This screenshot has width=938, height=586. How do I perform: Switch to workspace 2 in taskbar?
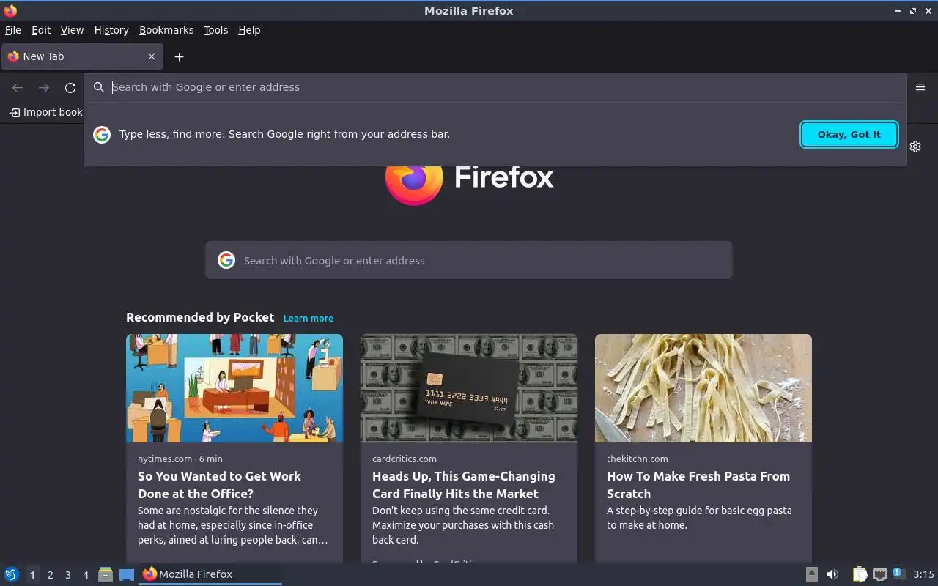coord(50,575)
